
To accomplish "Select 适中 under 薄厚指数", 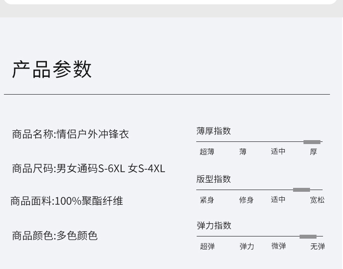I will tap(278, 152).
